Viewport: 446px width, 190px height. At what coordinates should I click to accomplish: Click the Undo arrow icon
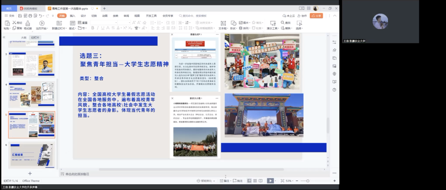(x=40, y=16)
